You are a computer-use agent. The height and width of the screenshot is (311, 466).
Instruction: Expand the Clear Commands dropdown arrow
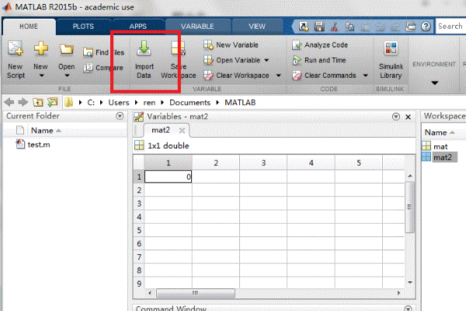point(366,75)
